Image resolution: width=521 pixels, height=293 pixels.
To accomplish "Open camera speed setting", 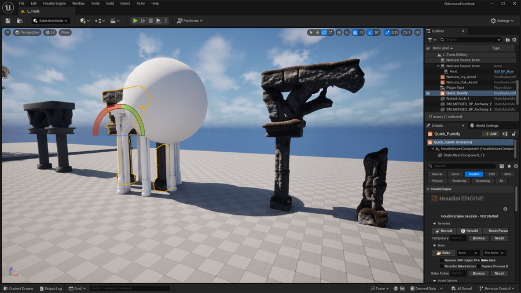I will [x=407, y=32].
